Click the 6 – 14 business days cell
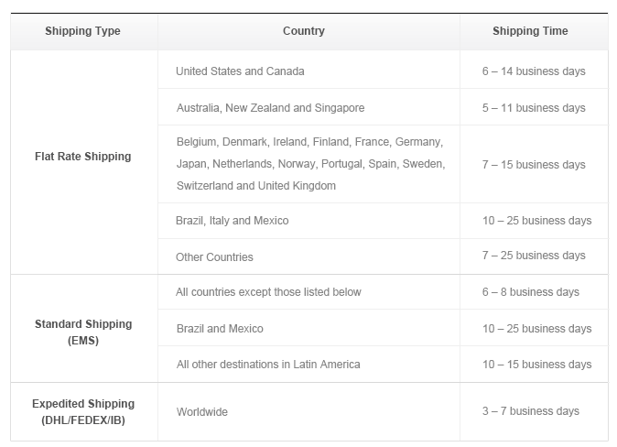 (x=534, y=70)
